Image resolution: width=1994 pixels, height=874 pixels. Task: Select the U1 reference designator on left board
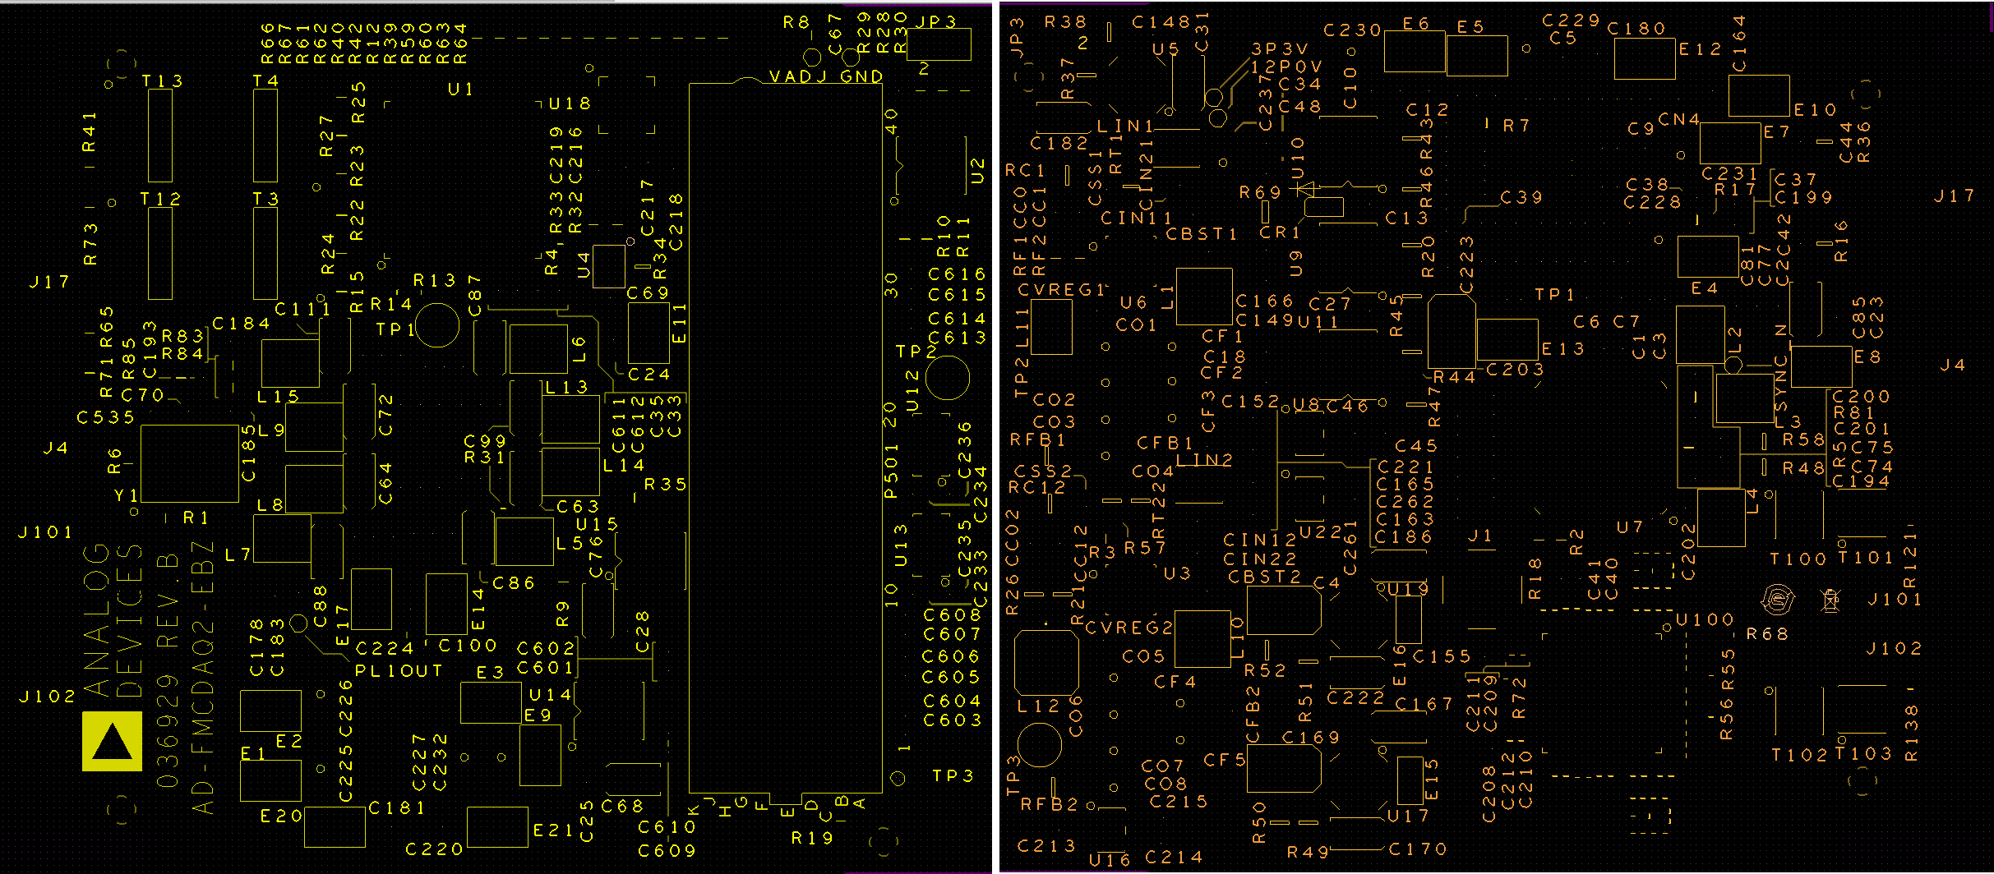[460, 89]
